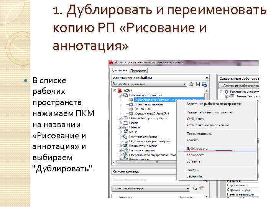This screenshot has height=207, width=276.
Task: Choose Удалить in context menu
Action: click(x=193, y=140)
